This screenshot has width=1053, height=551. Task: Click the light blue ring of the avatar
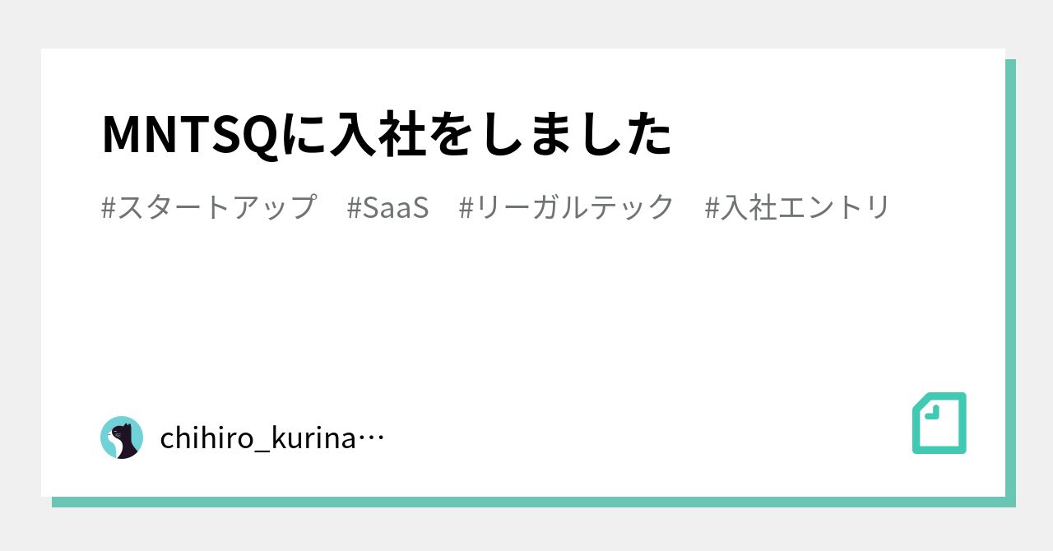pyautogui.click(x=106, y=428)
